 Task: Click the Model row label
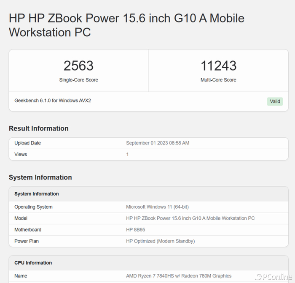coord(21,218)
